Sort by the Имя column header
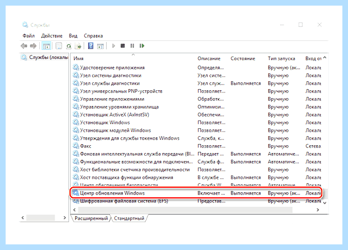The width and height of the screenshot is (348, 250). point(79,58)
